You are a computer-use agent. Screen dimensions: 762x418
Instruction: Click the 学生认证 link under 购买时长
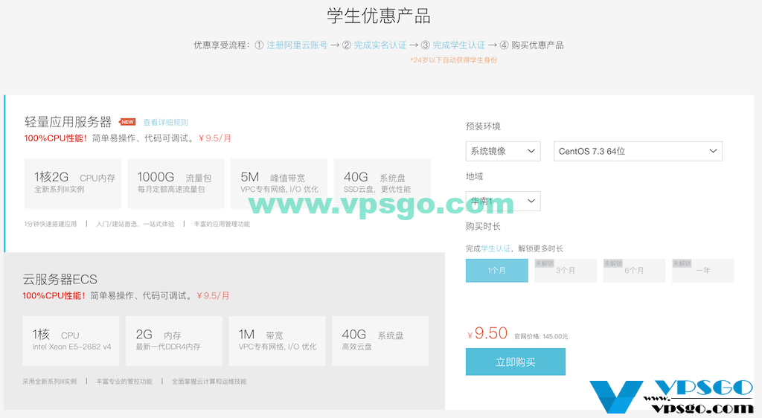tap(496, 248)
